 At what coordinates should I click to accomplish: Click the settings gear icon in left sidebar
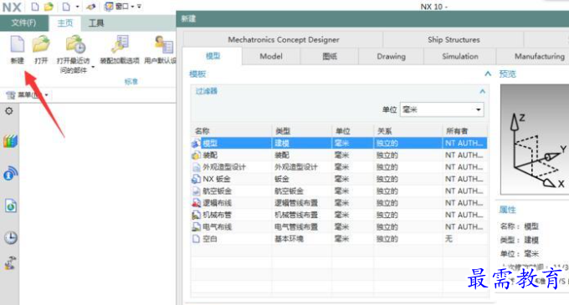pyautogui.click(x=9, y=111)
